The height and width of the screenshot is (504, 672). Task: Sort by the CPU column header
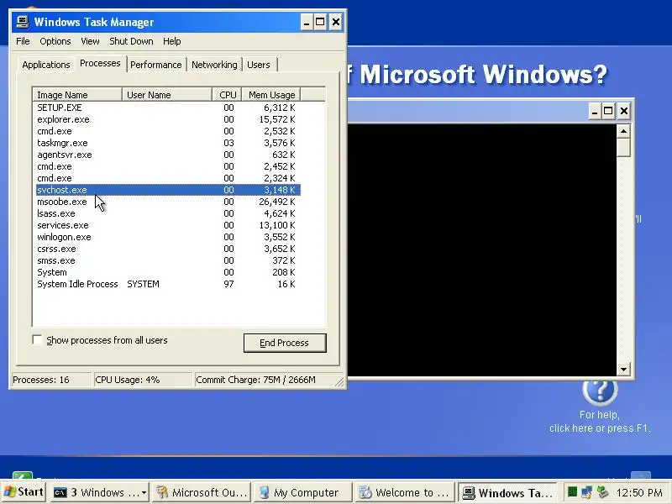click(227, 95)
